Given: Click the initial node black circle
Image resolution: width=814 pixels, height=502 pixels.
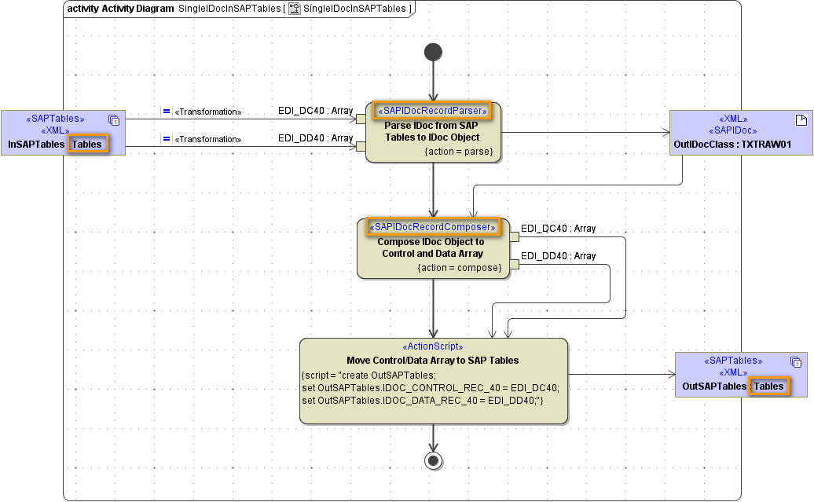Looking at the screenshot, I should point(433,52).
